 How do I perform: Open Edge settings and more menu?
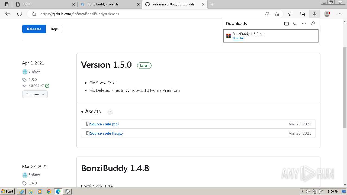pyautogui.click(x=339, y=14)
